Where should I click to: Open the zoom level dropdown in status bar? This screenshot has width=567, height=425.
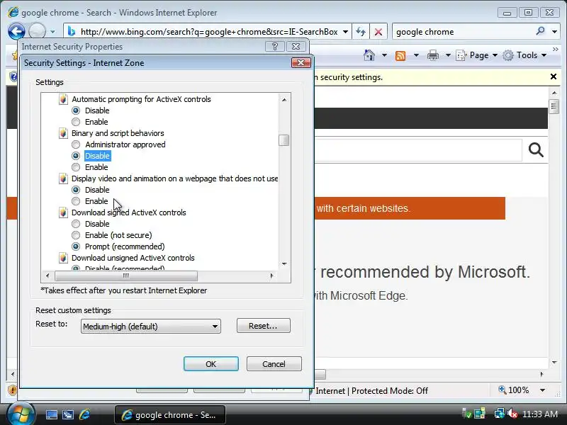[542, 390]
